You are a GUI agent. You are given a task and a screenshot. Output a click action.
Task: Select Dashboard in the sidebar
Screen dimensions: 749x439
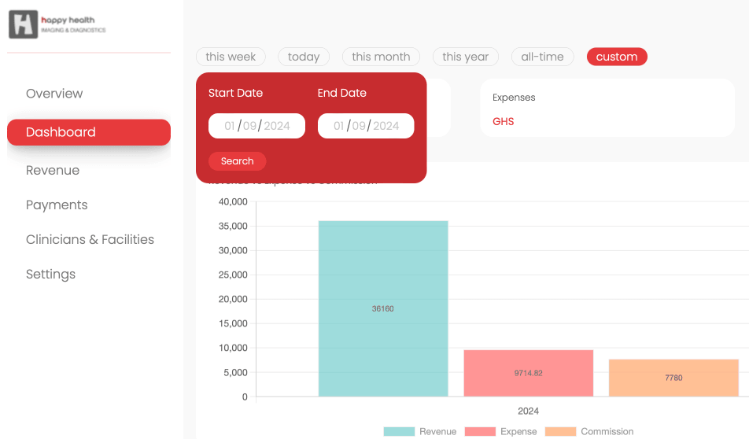pos(88,132)
